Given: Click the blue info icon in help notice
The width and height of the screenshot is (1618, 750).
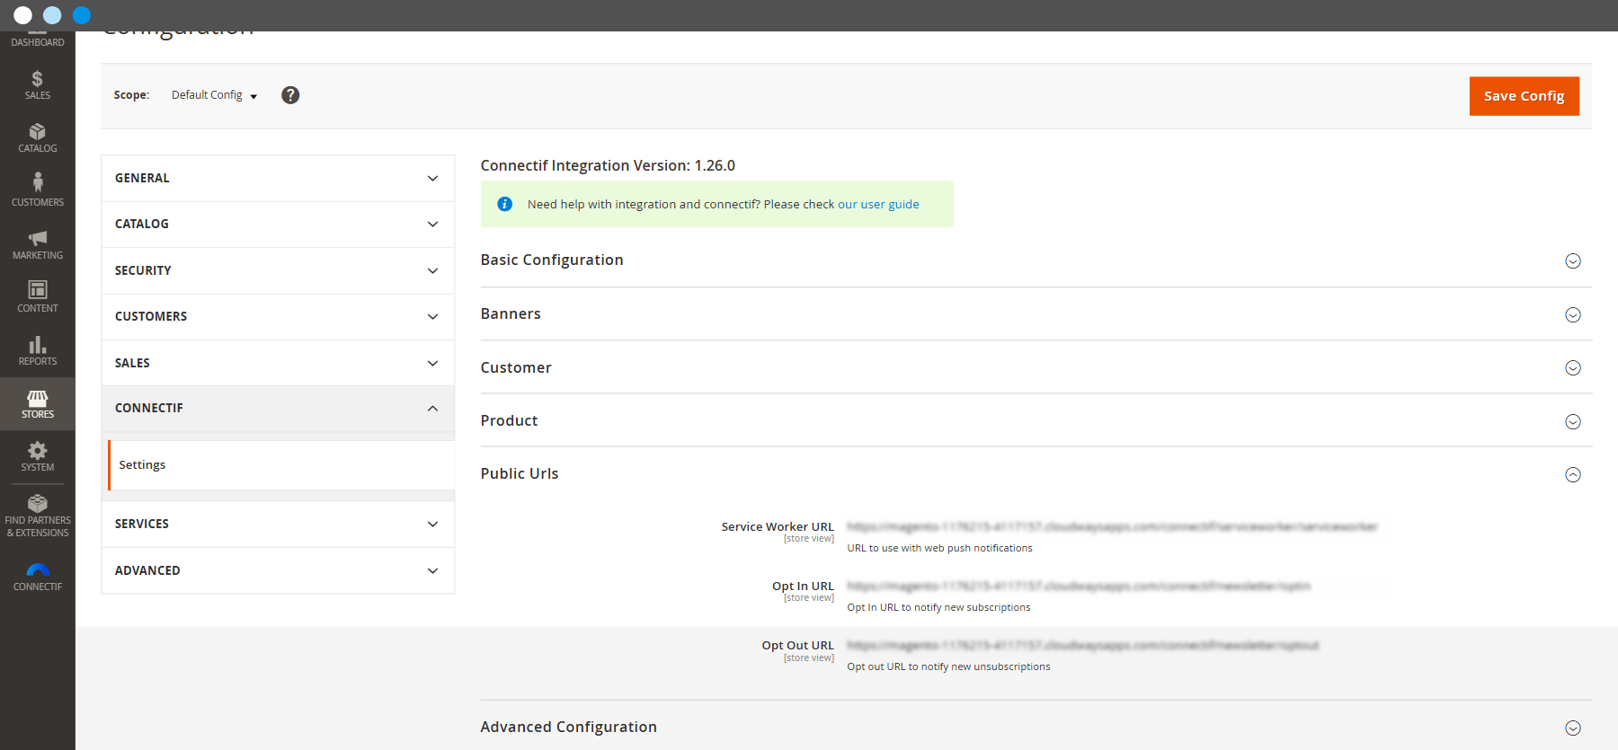Looking at the screenshot, I should (x=505, y=204).
